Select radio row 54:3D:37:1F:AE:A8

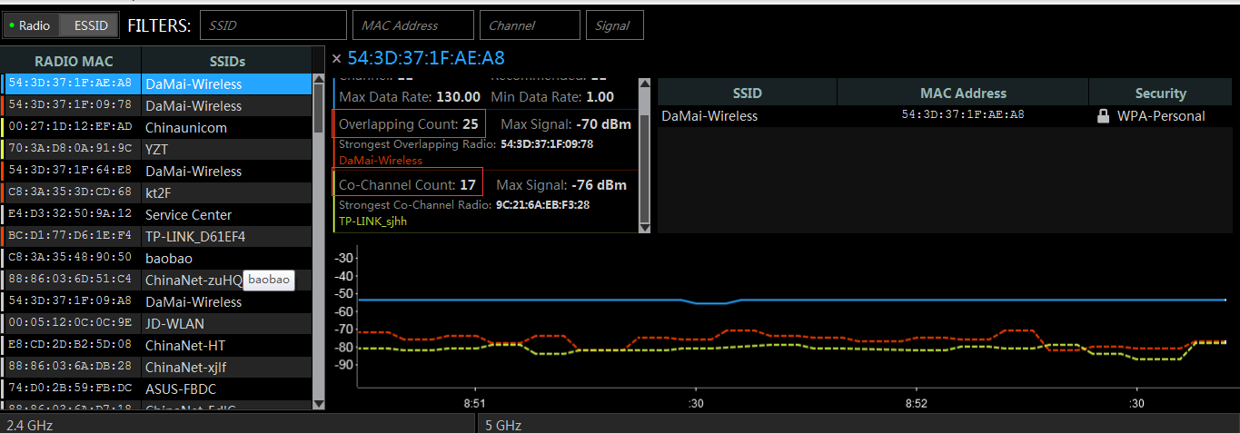pos(157,84)
